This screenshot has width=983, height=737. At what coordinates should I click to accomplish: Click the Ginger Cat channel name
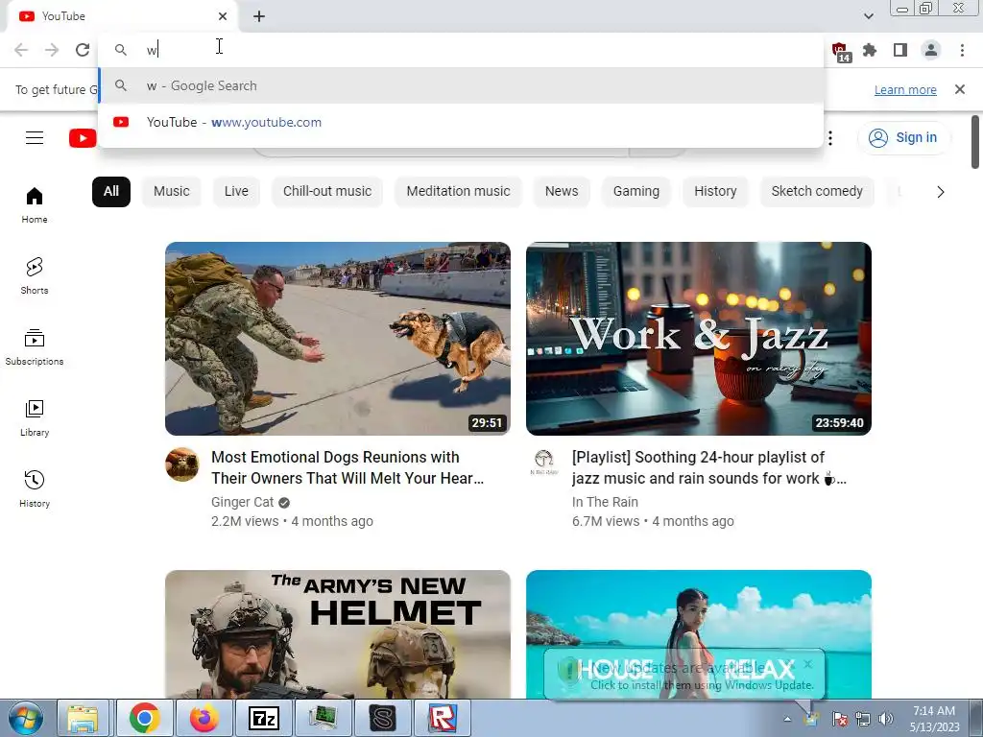click(242, 502)
